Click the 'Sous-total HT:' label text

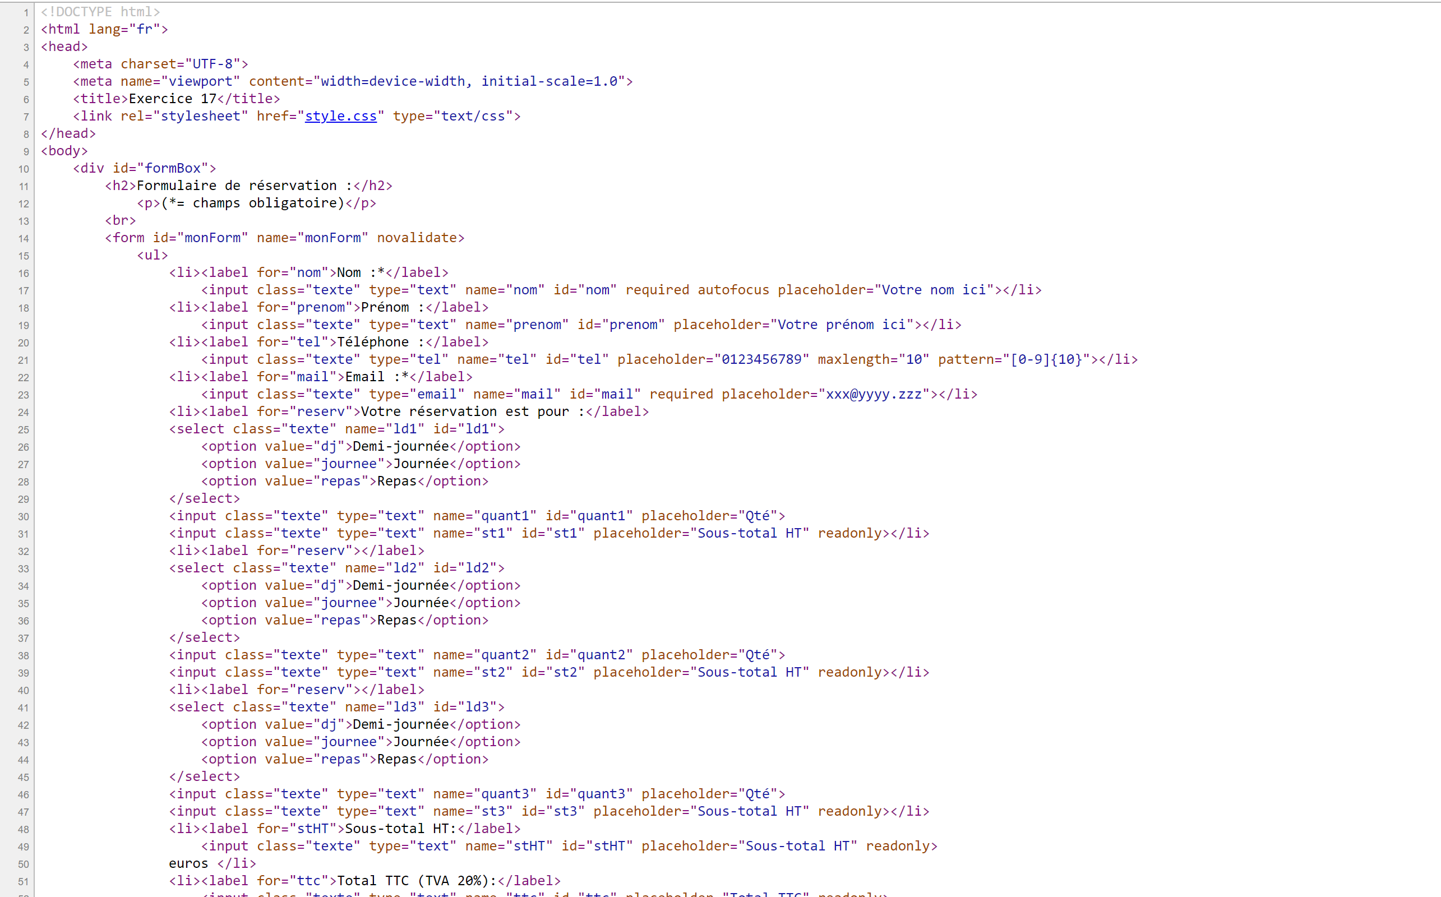tap(400, 829)
